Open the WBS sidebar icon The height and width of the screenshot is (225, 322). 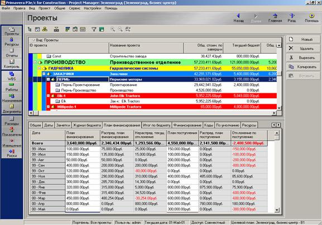[12, 75]
